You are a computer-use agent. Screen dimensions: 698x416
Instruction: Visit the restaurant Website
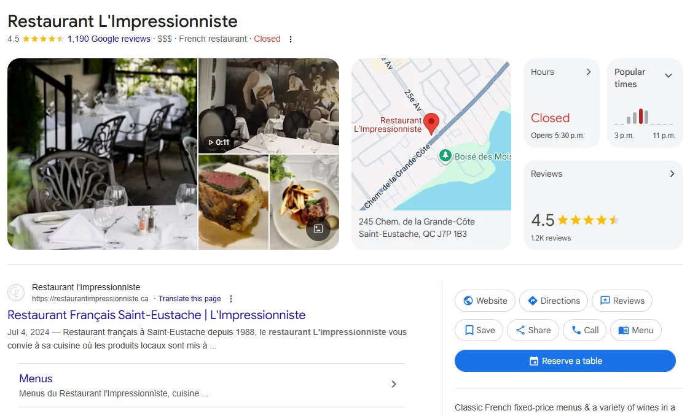pyautogui.click(x=485, y=301)
